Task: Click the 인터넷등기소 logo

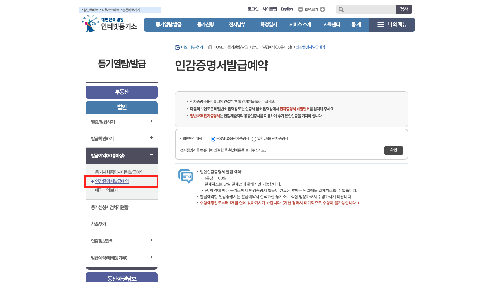Action: pyautogui.click(x=110, y=24)
